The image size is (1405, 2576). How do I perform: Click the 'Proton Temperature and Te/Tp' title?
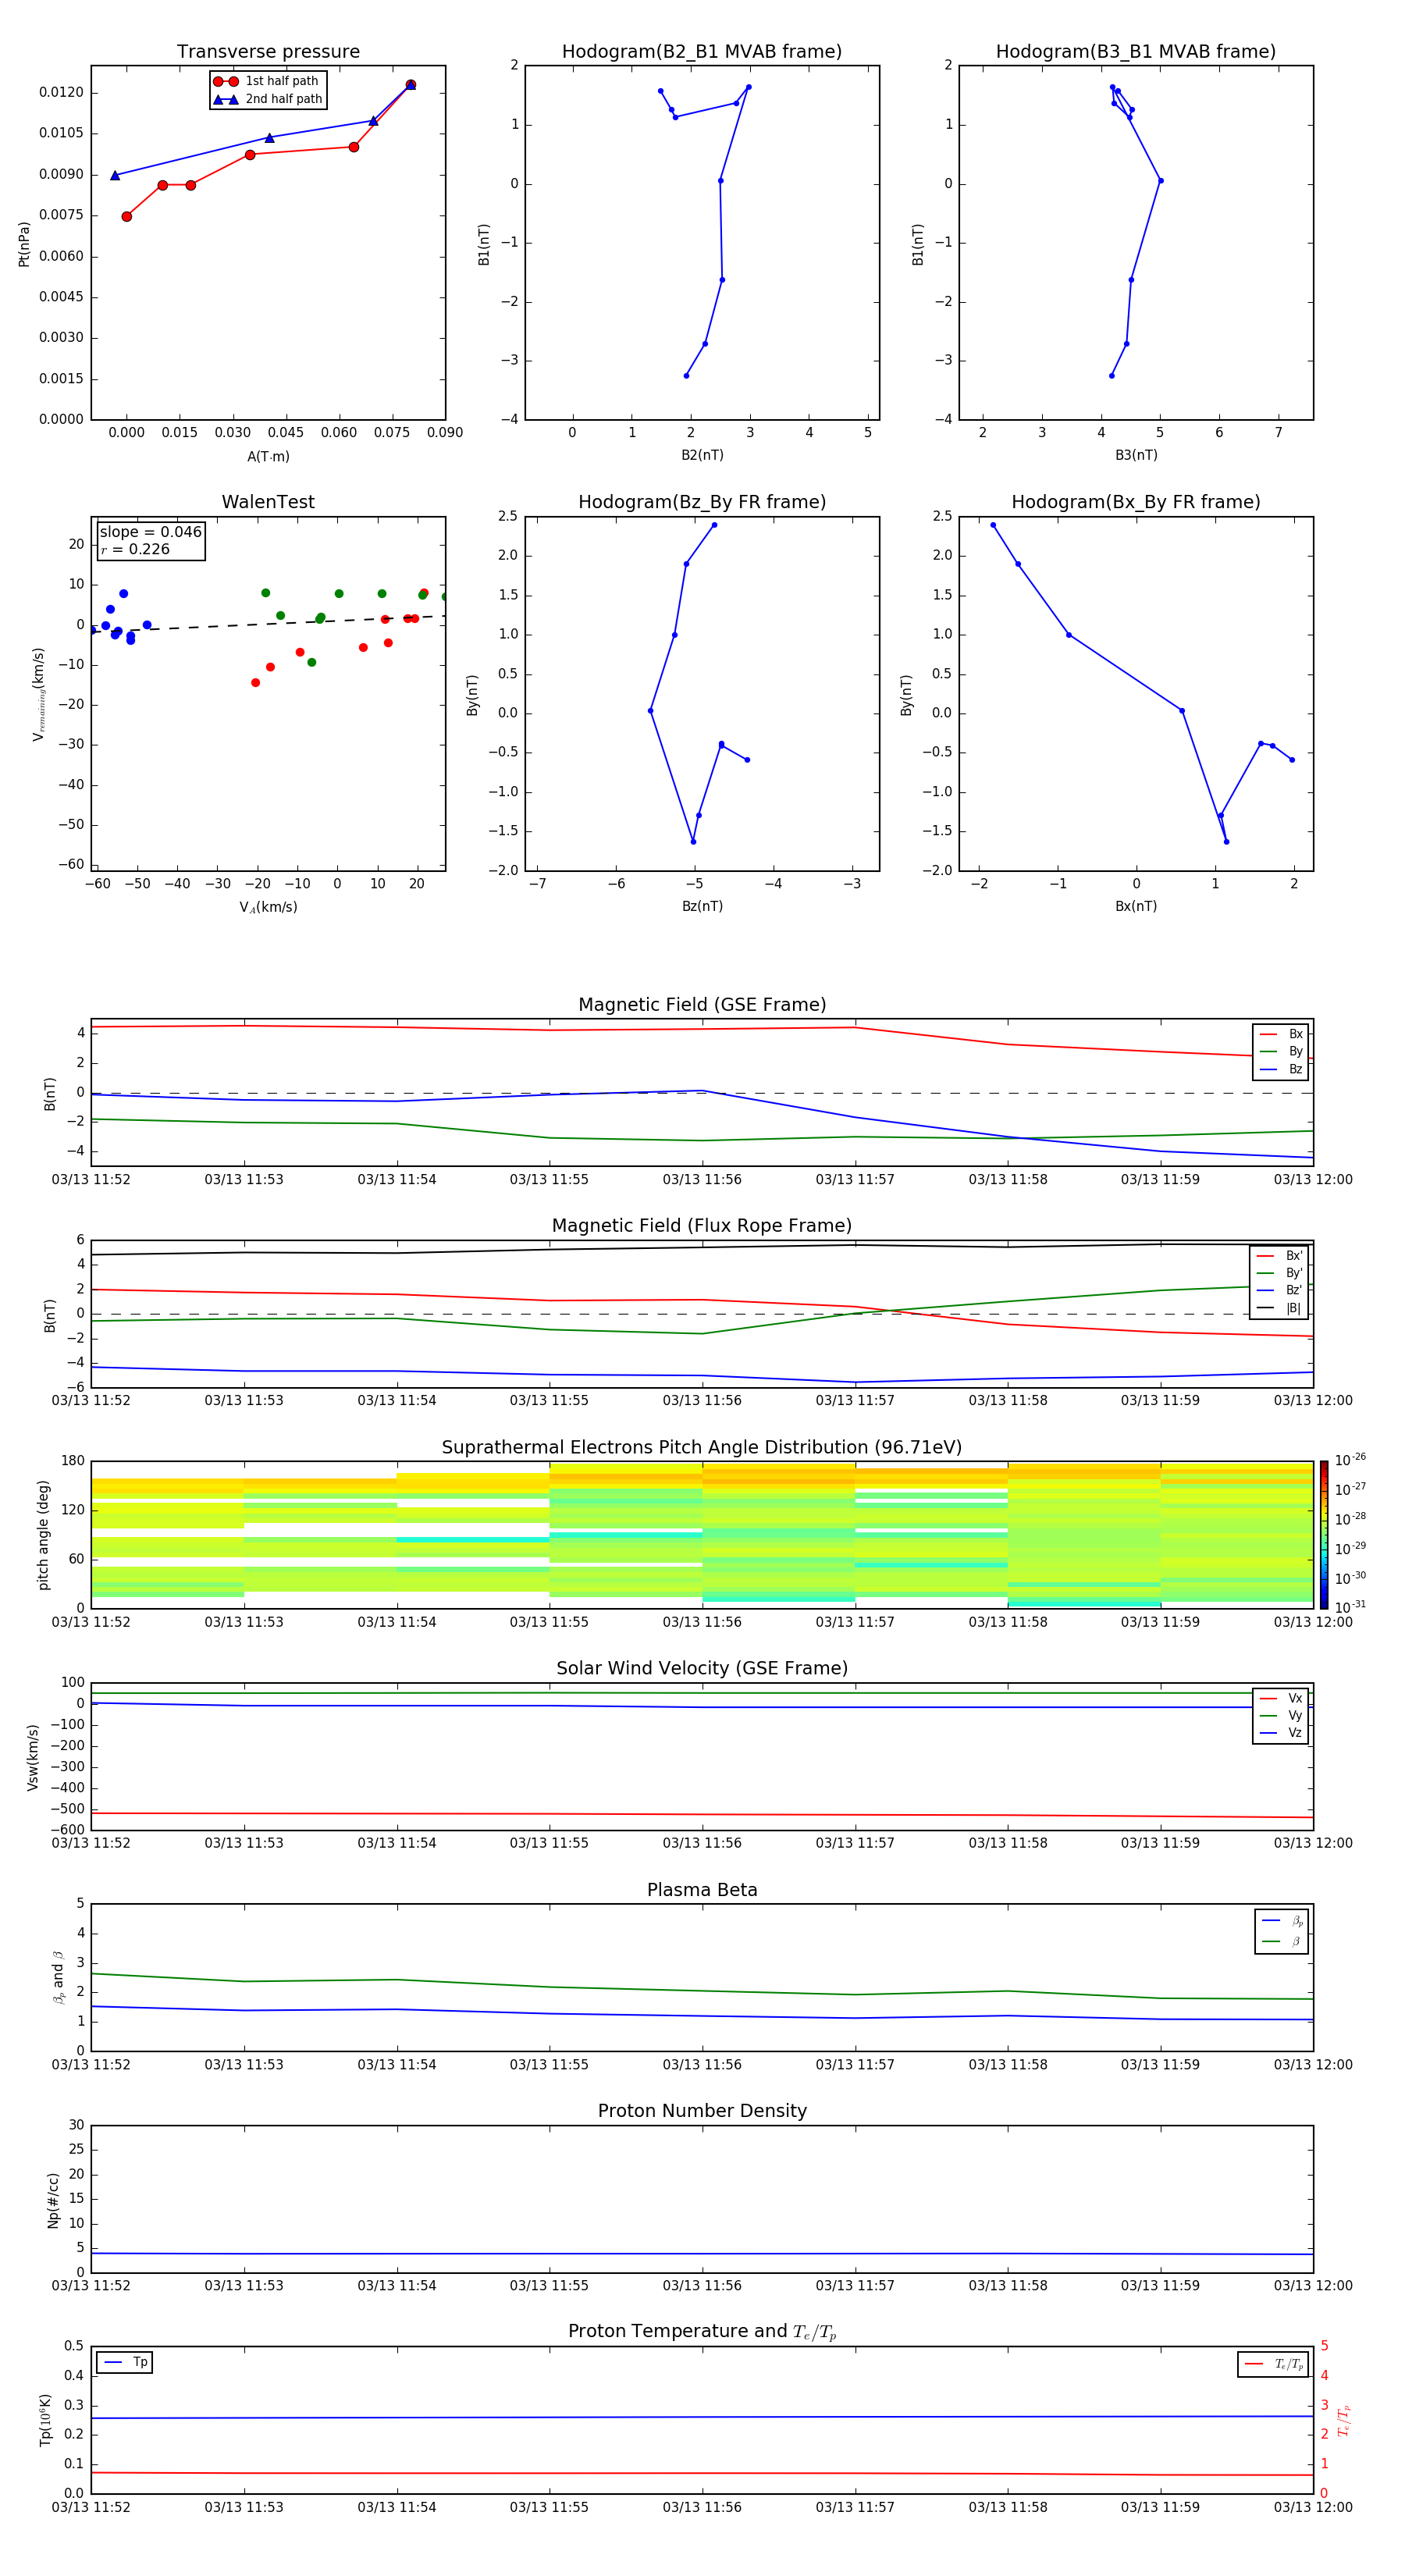(702, 2332)
